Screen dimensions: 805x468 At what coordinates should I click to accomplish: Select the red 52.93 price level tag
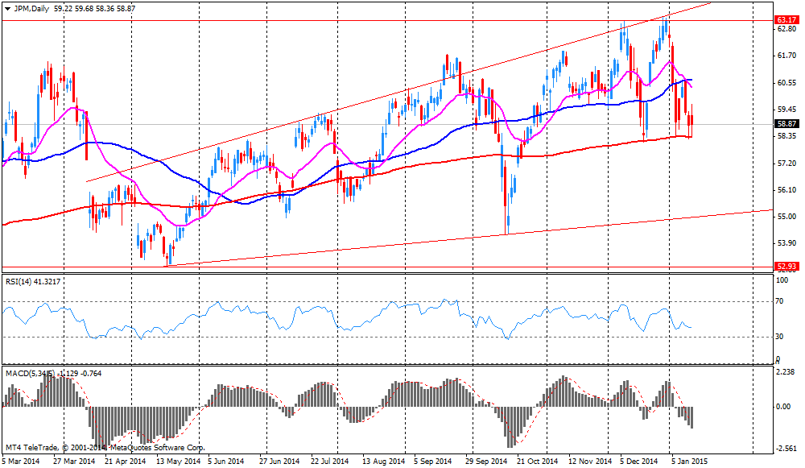[x=786, y=266]
